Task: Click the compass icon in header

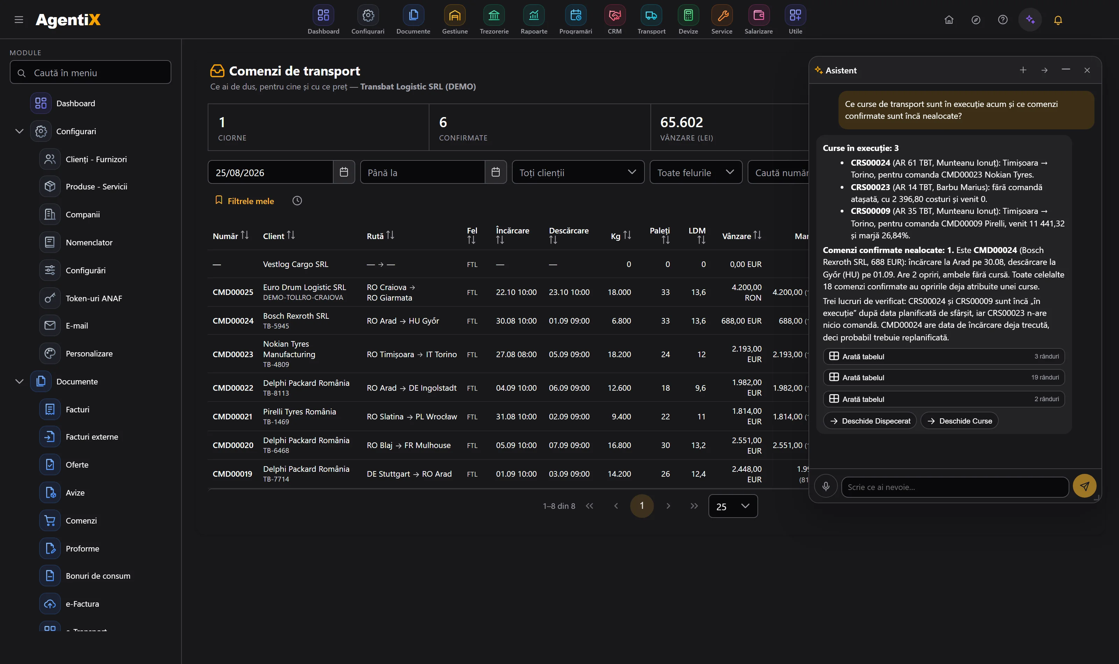Action: 976,20
